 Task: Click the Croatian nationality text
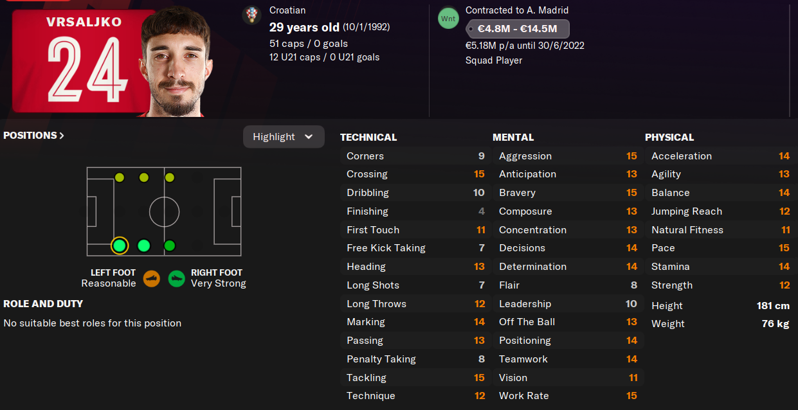tap(287, 10)
